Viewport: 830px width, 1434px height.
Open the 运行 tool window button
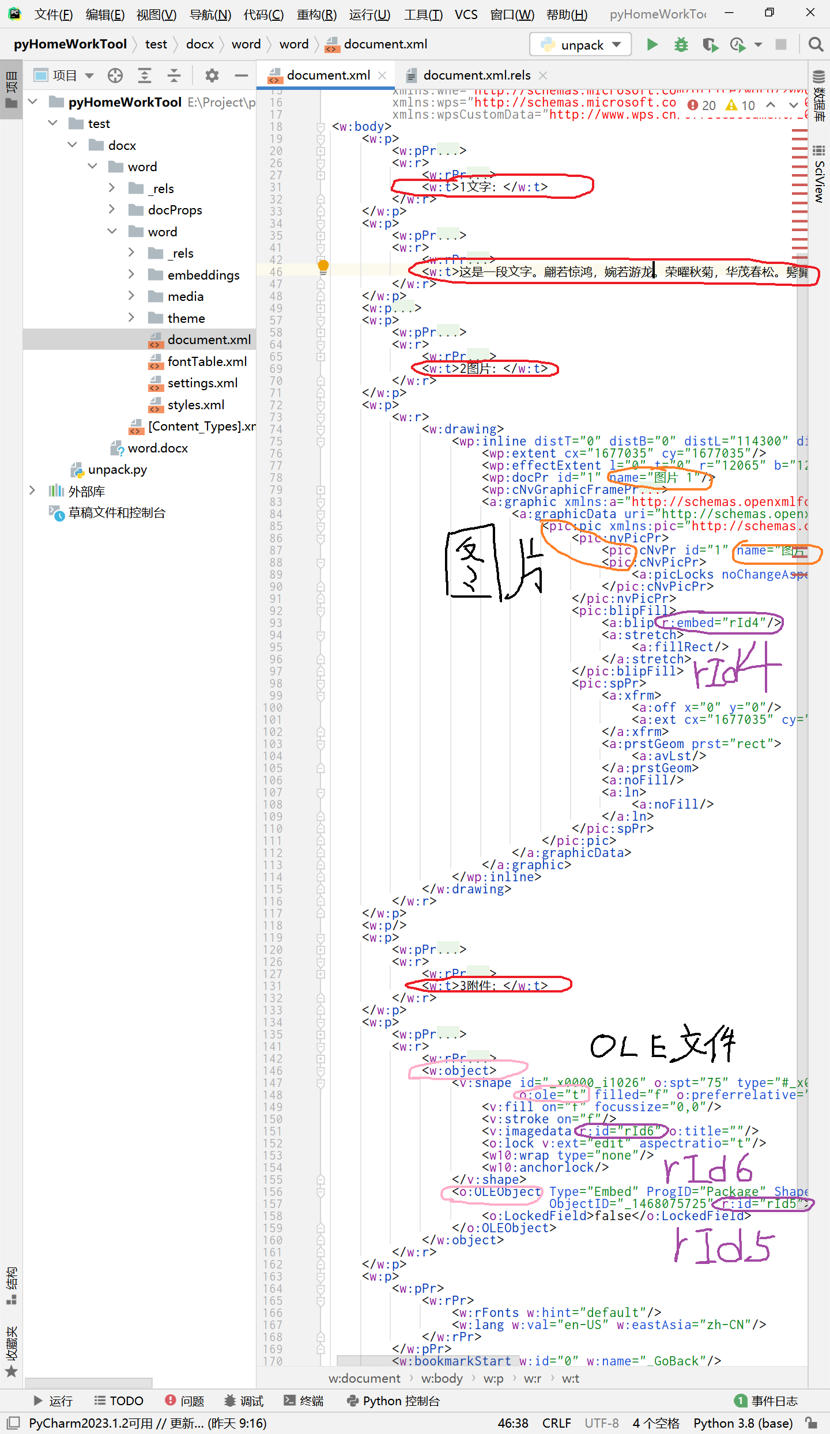pyautogui.click(x=53, y=1401)
